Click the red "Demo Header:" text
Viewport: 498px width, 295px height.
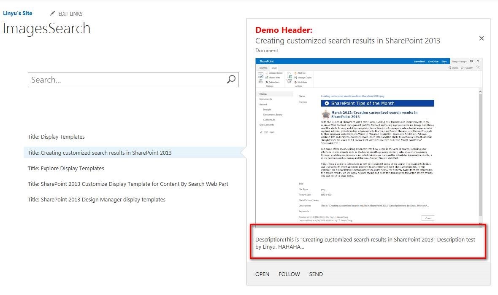coord(284,30)
